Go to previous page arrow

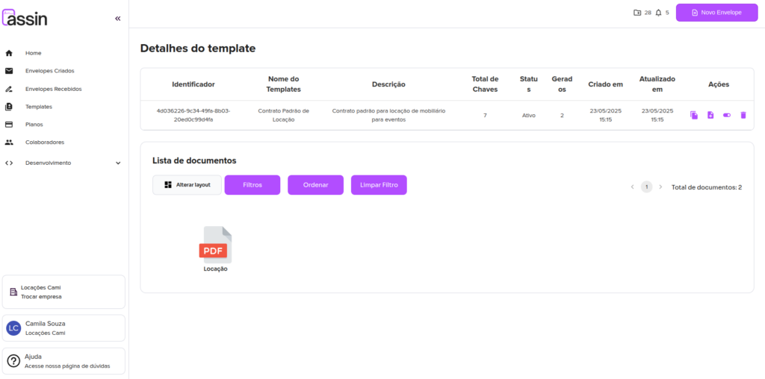tap(632, 187)
